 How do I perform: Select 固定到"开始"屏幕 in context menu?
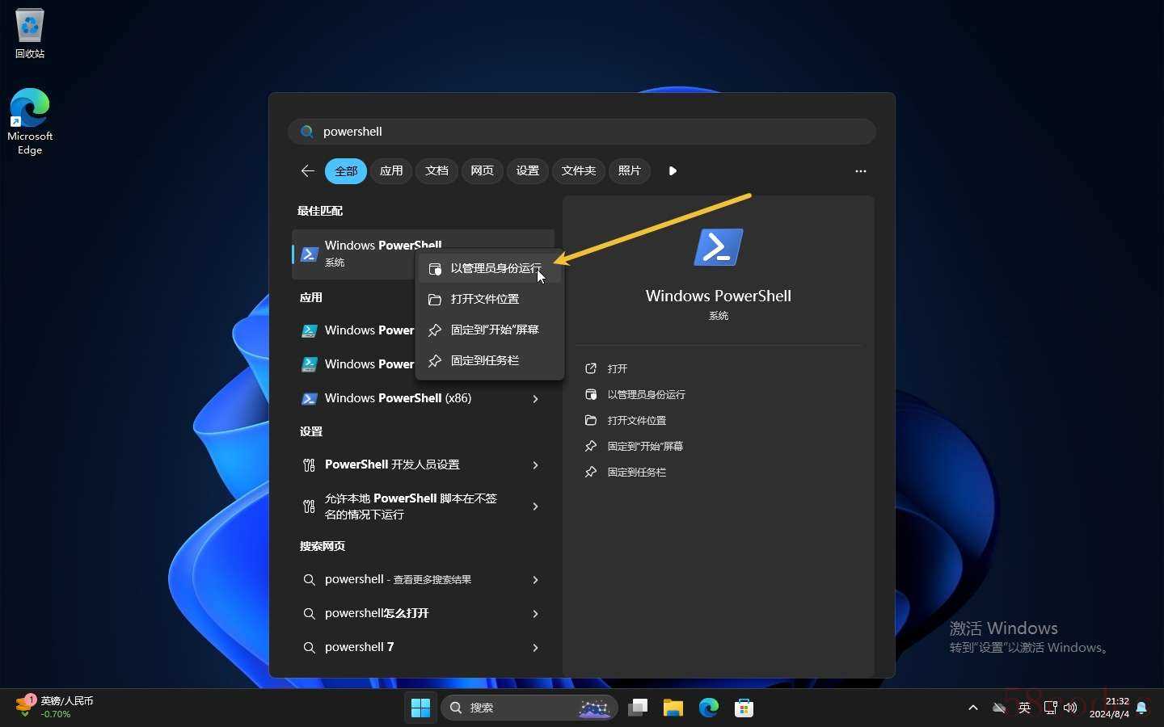coord(490,330)
